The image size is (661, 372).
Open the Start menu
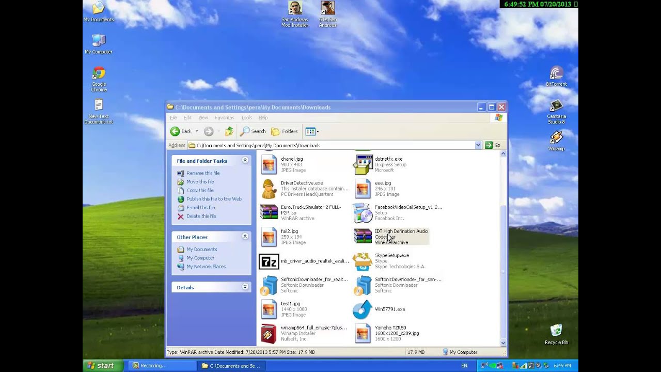pyautogui.click(x=103, y=366)
